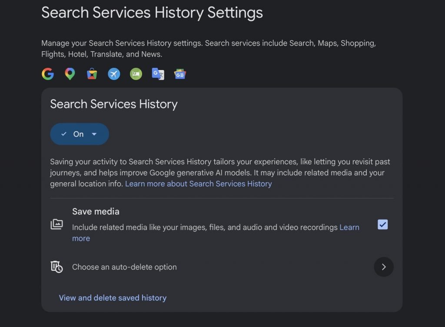
Task: Click the Search Services History card heading
Action: click(x=114, y=104)
